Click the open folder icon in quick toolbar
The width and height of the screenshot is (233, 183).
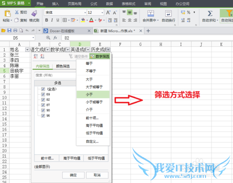click(3, 31)
